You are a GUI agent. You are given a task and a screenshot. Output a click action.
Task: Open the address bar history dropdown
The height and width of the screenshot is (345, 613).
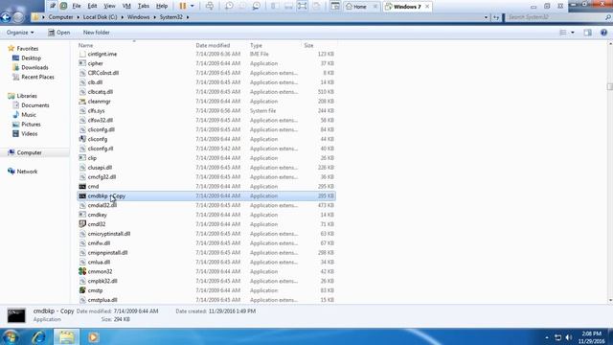click(486, 17)
